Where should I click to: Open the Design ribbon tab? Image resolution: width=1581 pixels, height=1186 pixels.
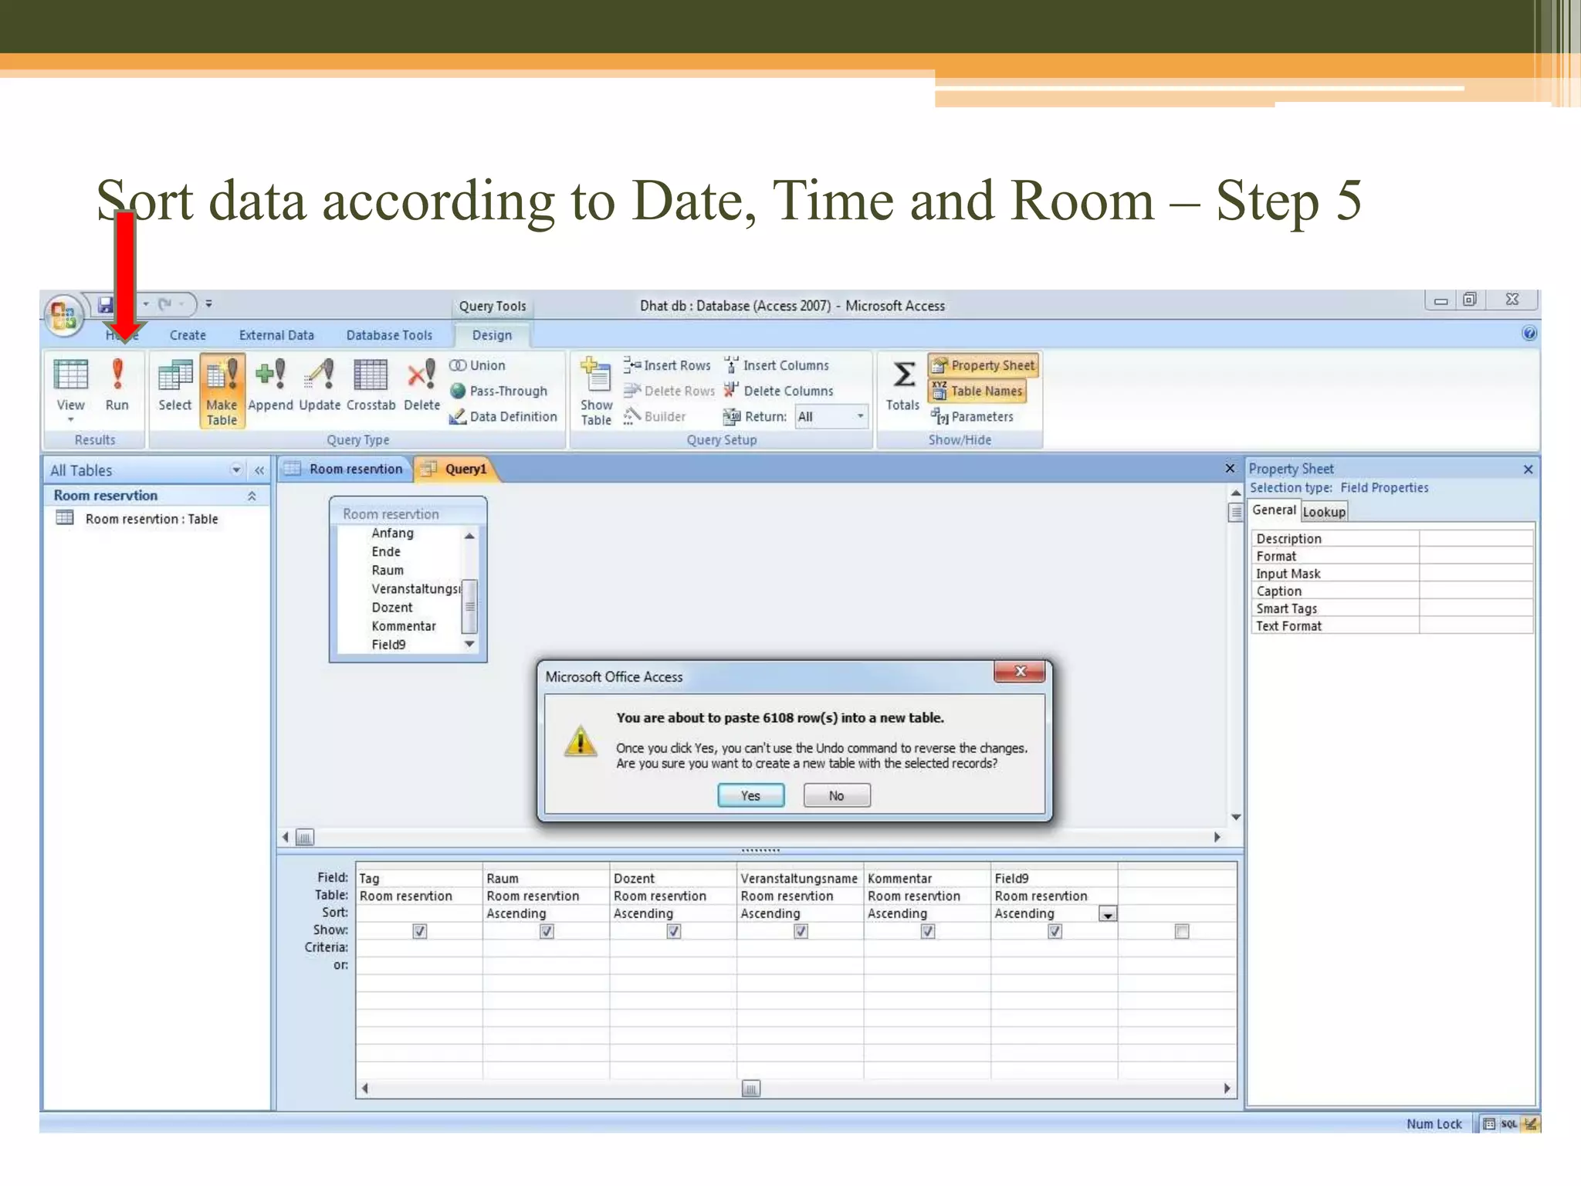(x=492, y=335)
